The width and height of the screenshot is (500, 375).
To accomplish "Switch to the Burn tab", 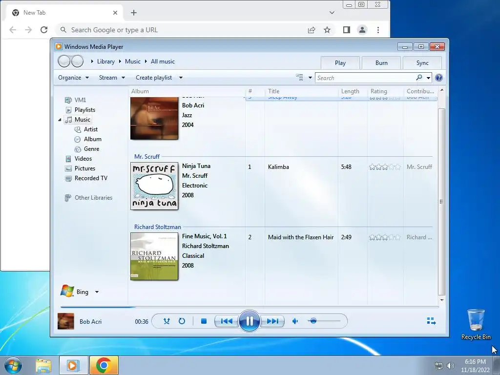I will click(381, 63).
